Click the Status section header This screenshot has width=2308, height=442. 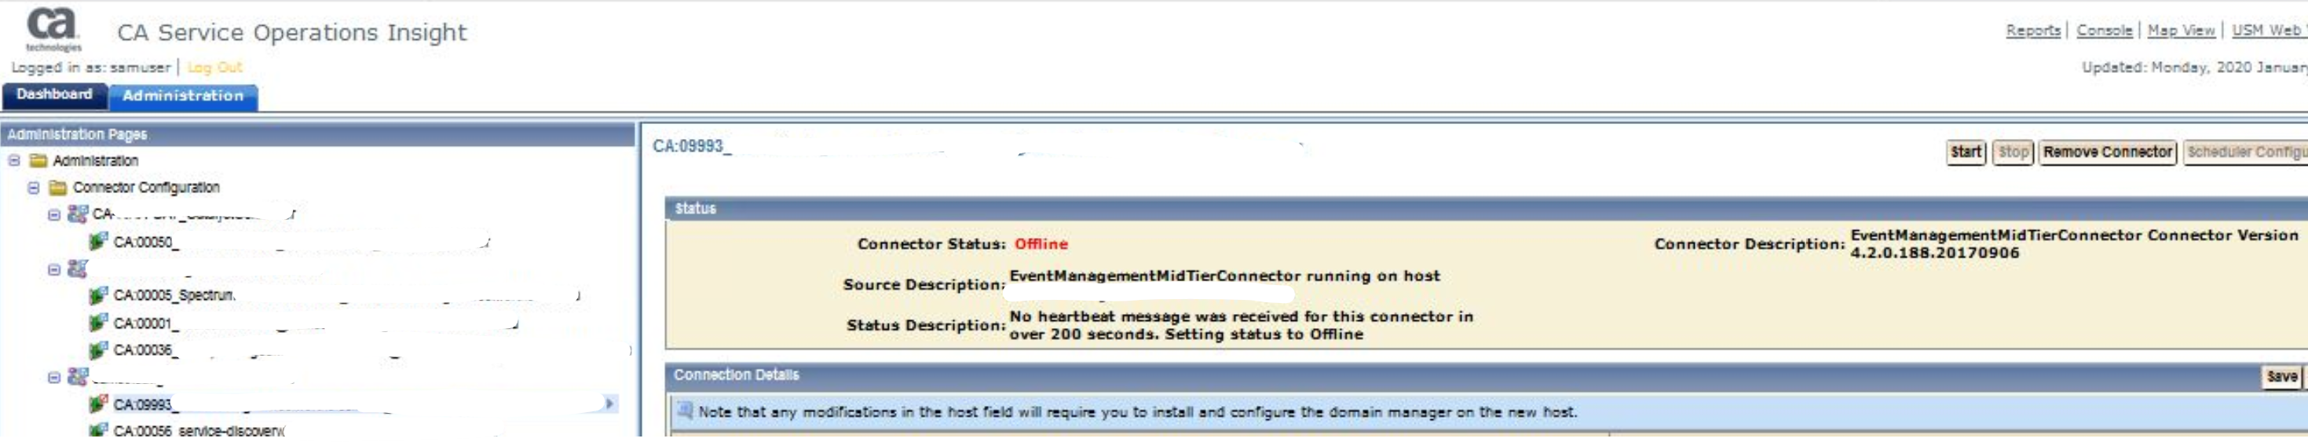(1486, 210)
